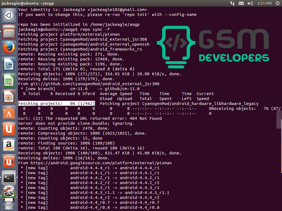
Task: Click the email jackeagle102@gmail.com in identity line
Action: point(117,10)
